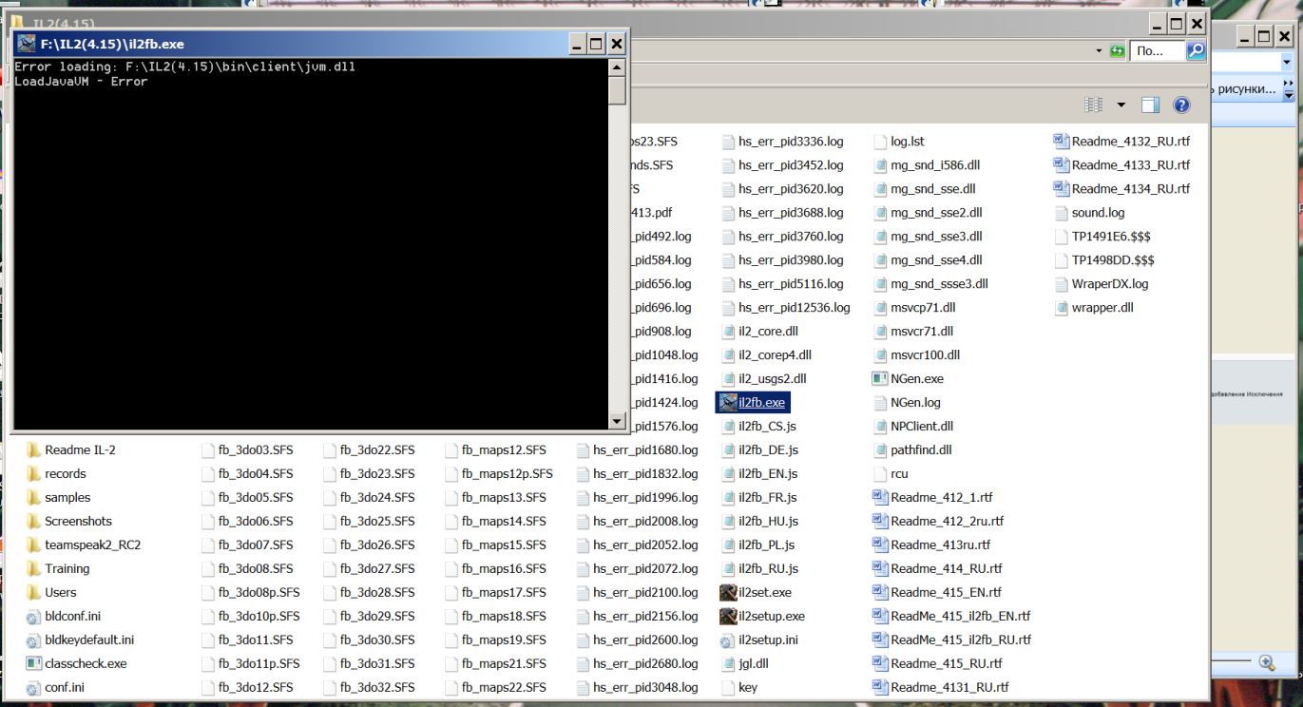Select the file rcu
The width and height of the screenshot is (1303, 707).
click(891, 474)
